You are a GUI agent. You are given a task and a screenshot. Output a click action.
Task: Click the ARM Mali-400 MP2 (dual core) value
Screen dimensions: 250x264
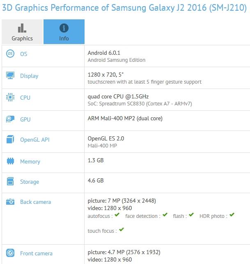point(125,118)
